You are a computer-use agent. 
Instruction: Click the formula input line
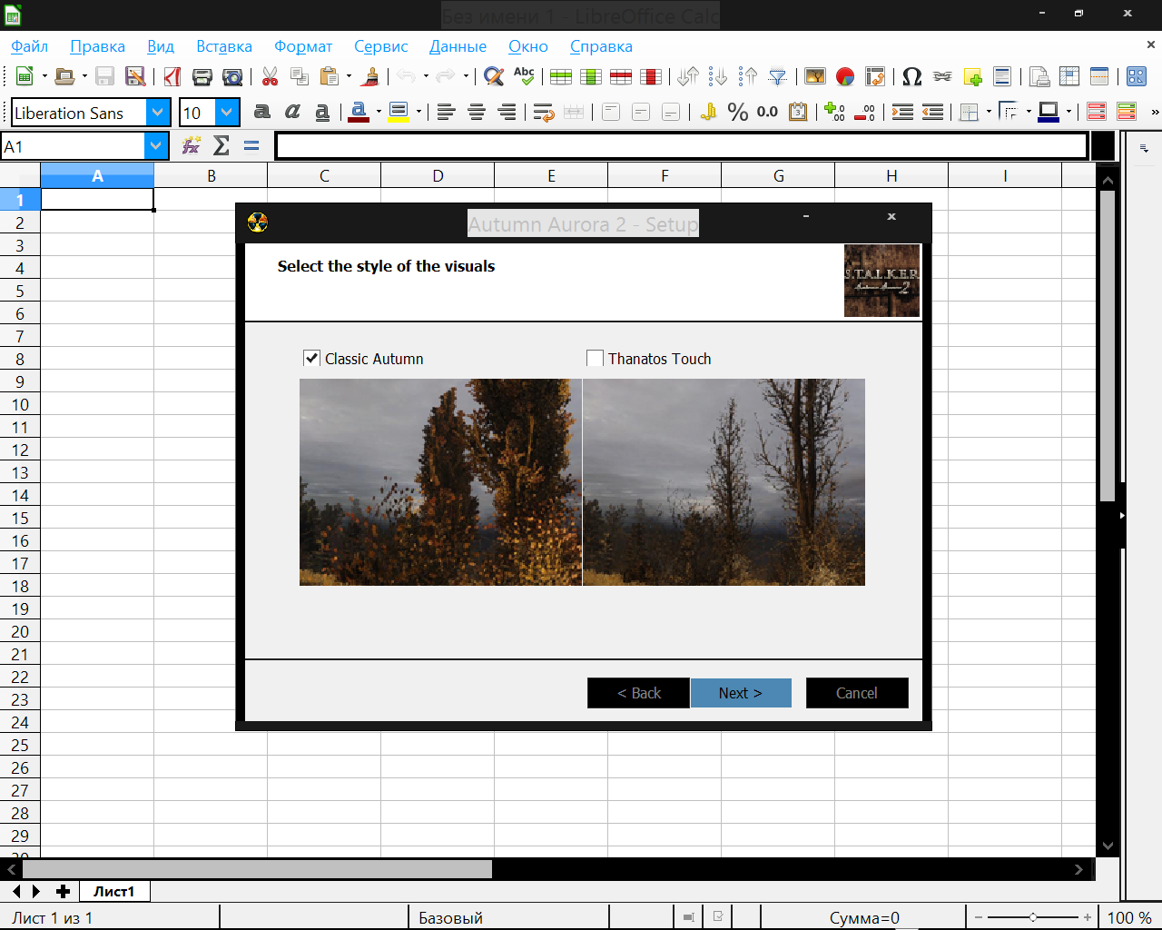pyautogui.click(x=682, y=145)
